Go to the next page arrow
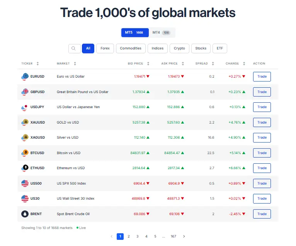This screenshot has height=246, width=296. [184, 236]
